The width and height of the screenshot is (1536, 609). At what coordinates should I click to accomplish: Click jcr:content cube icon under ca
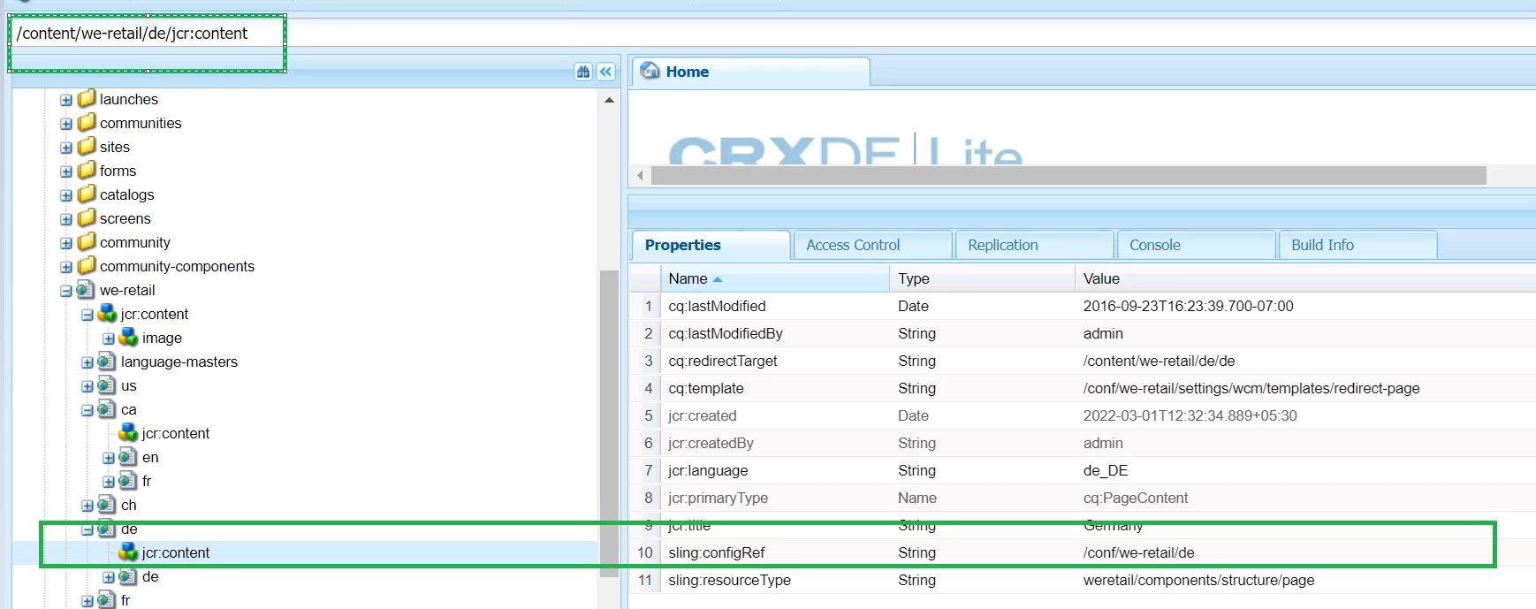coord(128,432)
